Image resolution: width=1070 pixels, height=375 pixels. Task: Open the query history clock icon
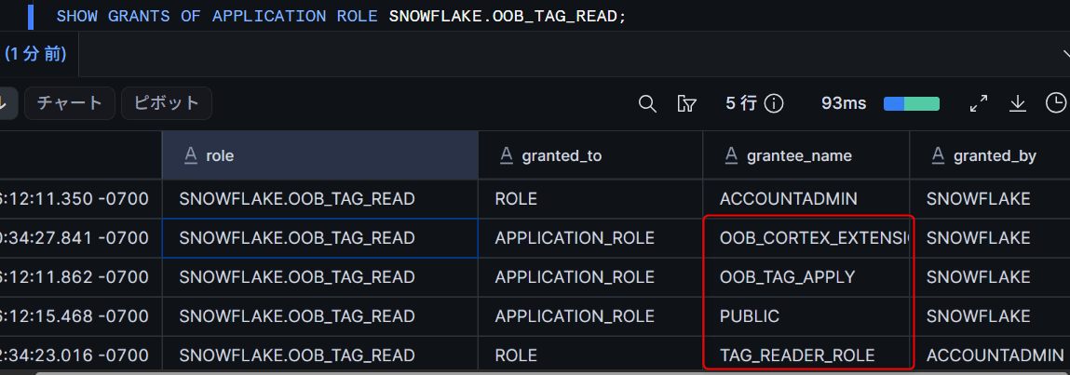1056,103
